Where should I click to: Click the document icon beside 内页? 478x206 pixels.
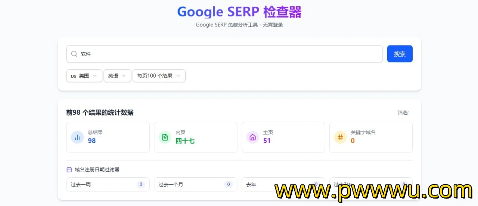[165, 137]
